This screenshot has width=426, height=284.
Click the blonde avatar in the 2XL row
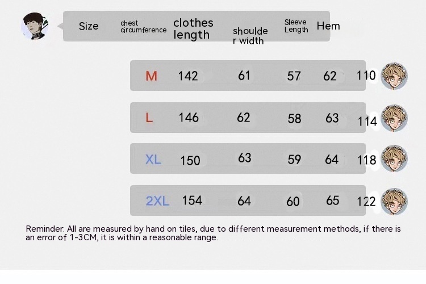click(x=394, y=201)
